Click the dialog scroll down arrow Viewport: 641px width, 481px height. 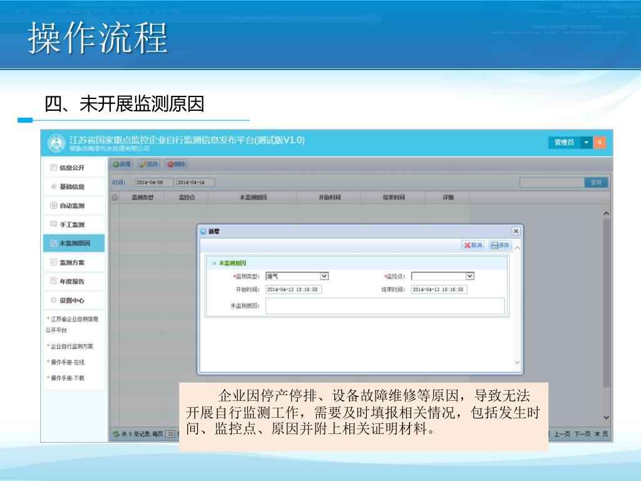point(517,363)
